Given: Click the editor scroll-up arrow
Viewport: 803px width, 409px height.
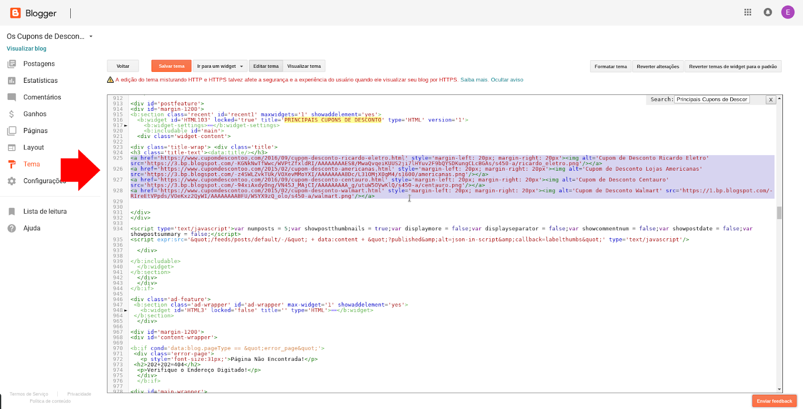Looking at the screenshot, I should pos(779,98).
